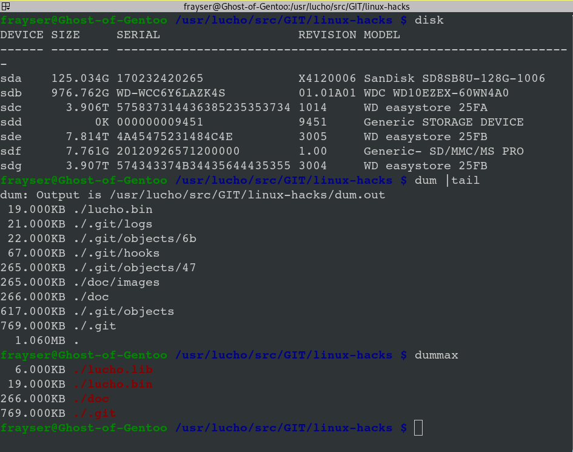Select serial 000000009451
Screen dimensions: 573x452
click(x=160, y=122)
